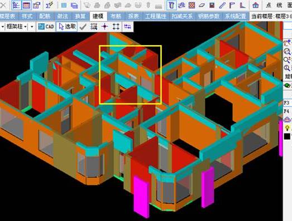The height and width of the screenshot is (221, 292).
Task: Click the CAD import icon
Action: tap(46, 27)
